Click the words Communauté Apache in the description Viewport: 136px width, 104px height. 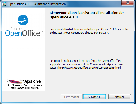[x=104, y=64]
